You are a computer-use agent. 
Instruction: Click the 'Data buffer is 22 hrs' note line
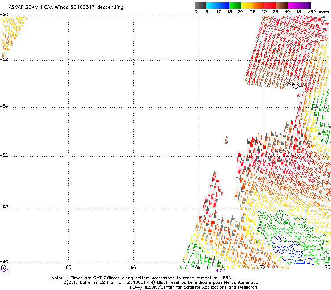(162, 282)
